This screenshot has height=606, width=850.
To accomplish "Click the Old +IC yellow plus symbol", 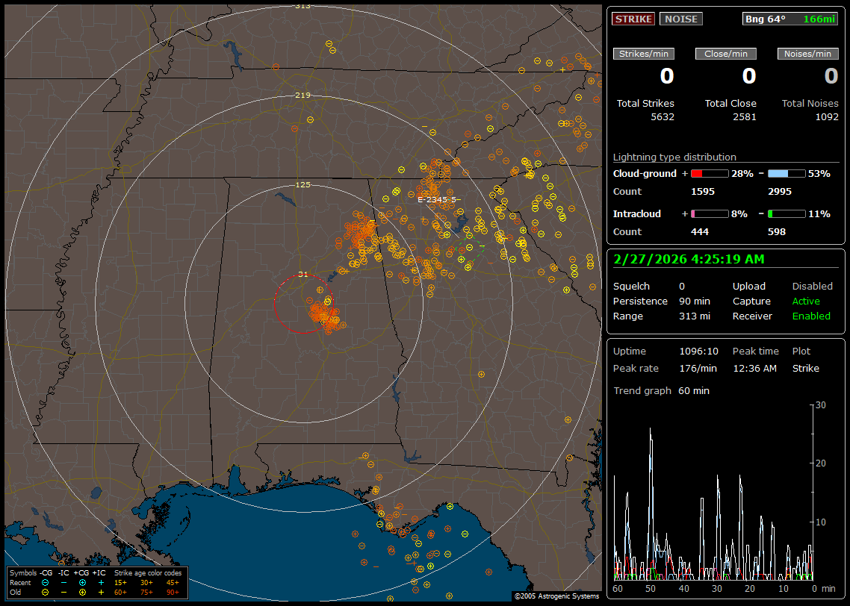I will click(101, 592).
